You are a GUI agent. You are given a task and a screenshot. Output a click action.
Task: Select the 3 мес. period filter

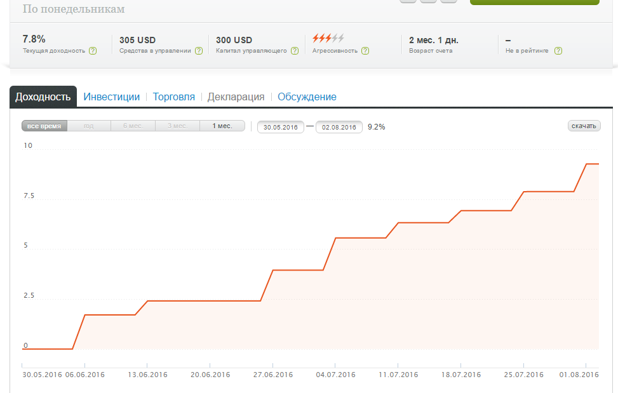click(177, 126)
